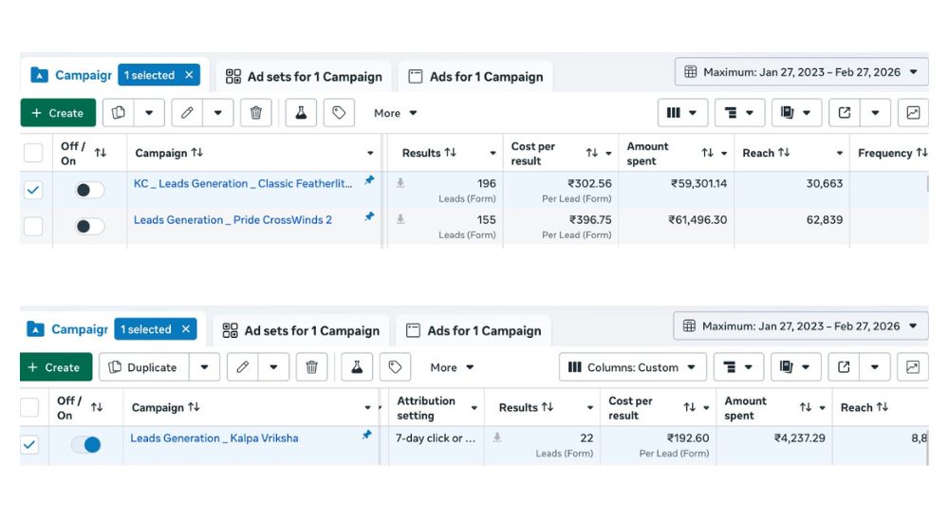
Task: Click the trash delete icon in the upper toolbar
Action: click(x=255, y=113)
